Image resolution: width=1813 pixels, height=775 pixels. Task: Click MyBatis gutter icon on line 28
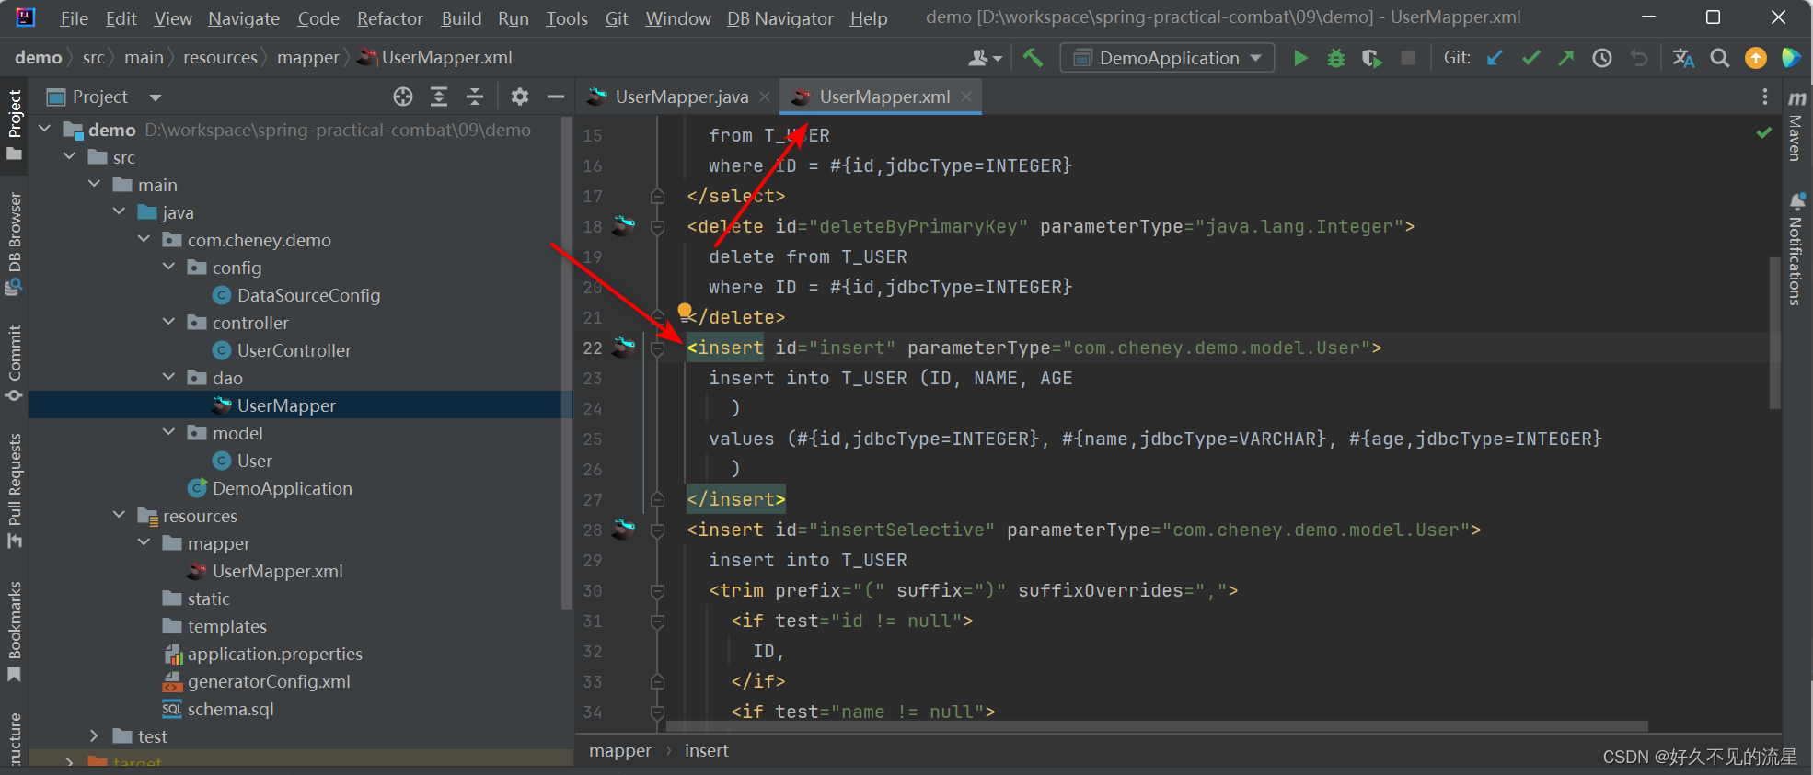coord(624,529)
